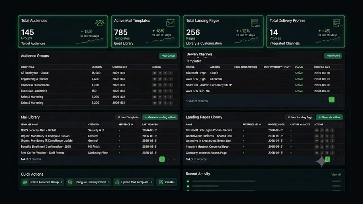Click the Category column header in Mail Library
Image resolution: width=363 pixels, height=204 pixels.
click(94, 124)
